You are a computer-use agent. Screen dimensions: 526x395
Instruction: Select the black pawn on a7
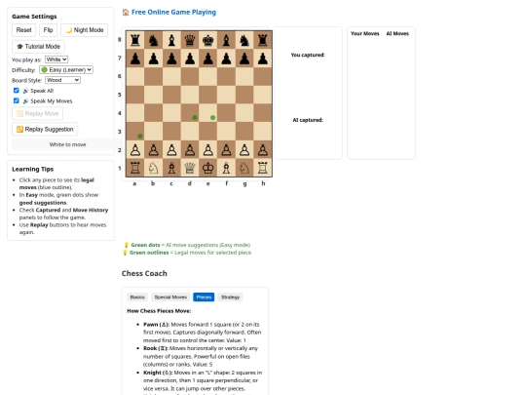point(135,59)
